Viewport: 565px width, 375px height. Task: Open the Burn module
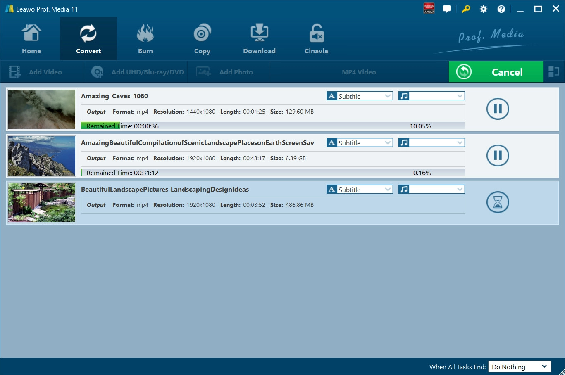145,39
